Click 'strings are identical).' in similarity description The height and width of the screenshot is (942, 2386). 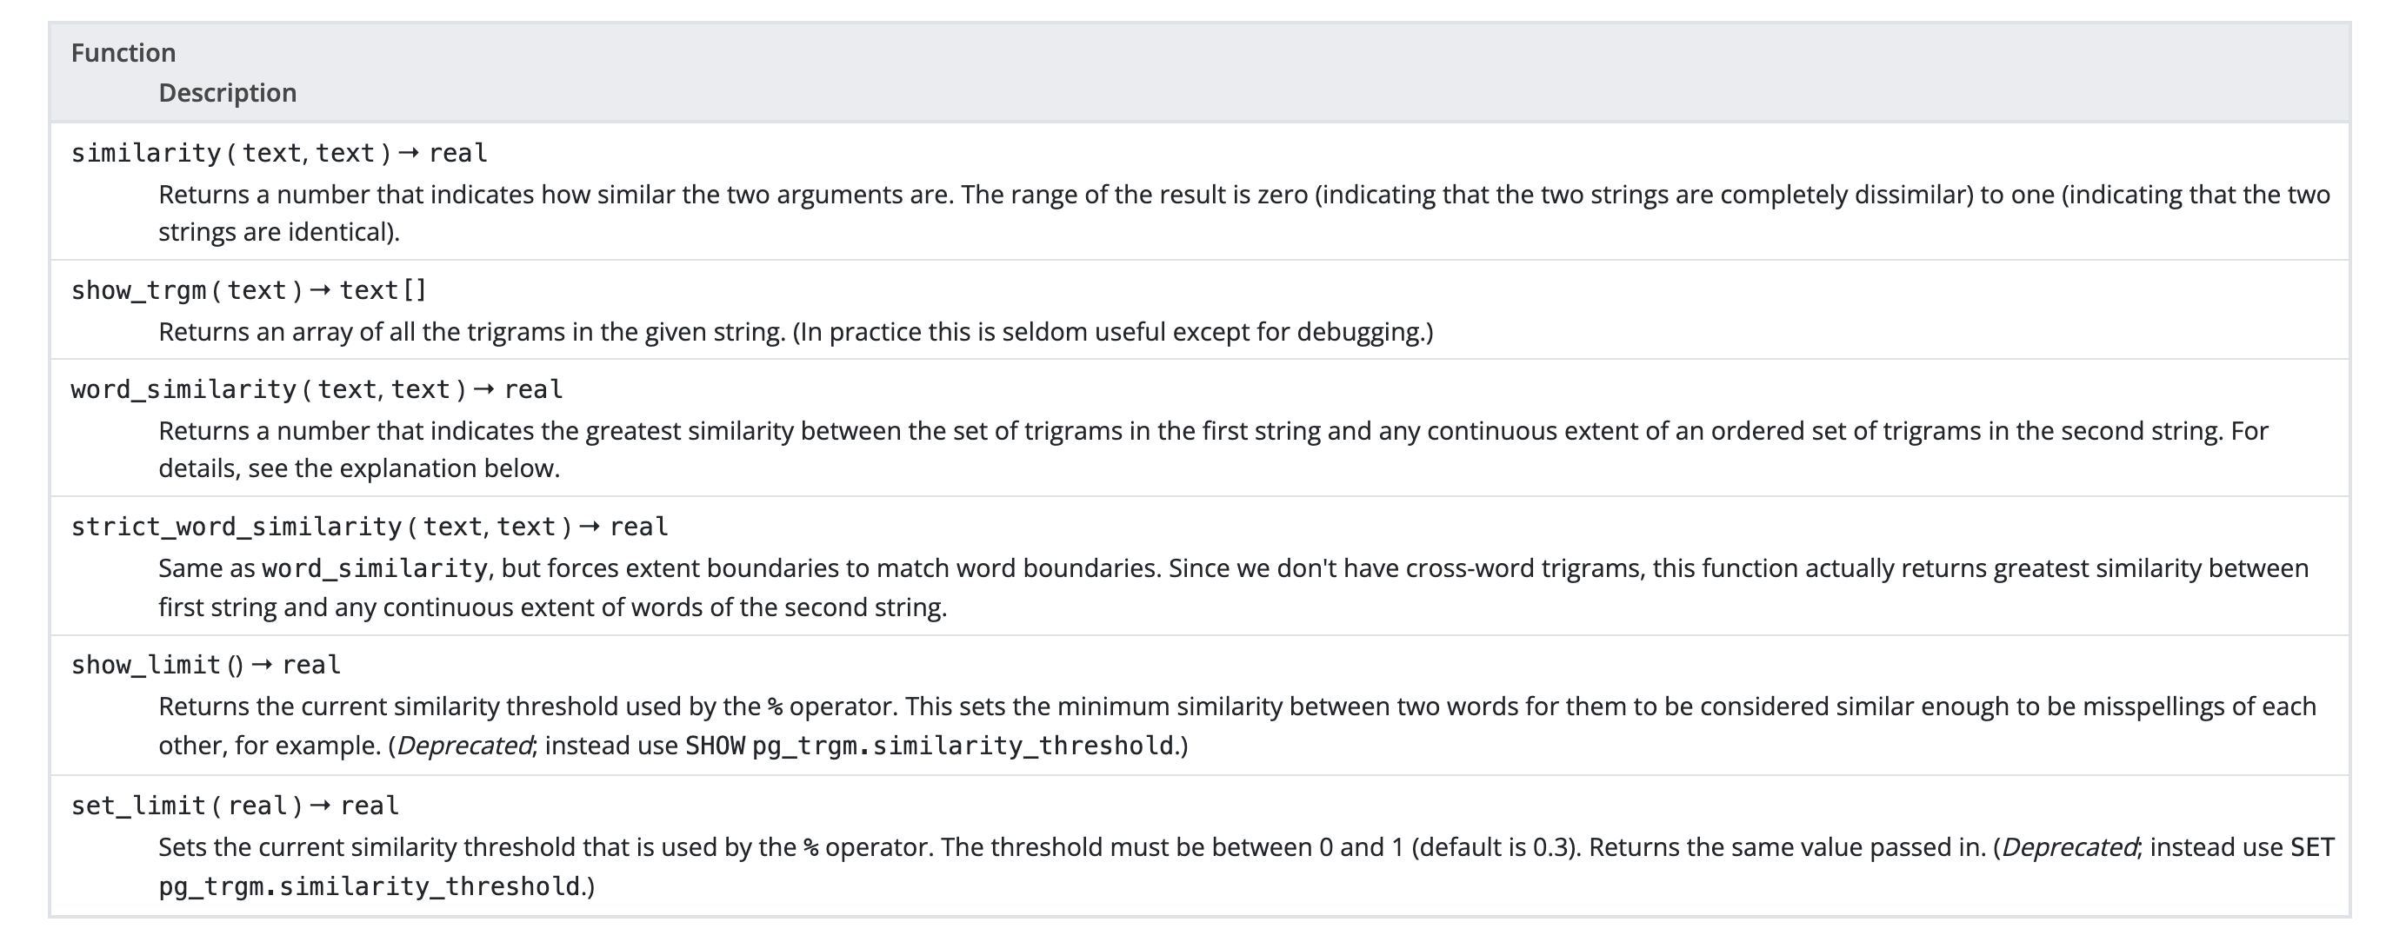pos(279,232)
